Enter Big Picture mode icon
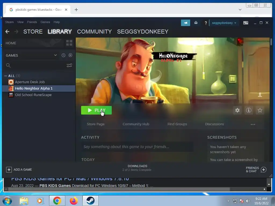Image resolution: width=275 pixels, height=206 pixels. pos(245,23)
